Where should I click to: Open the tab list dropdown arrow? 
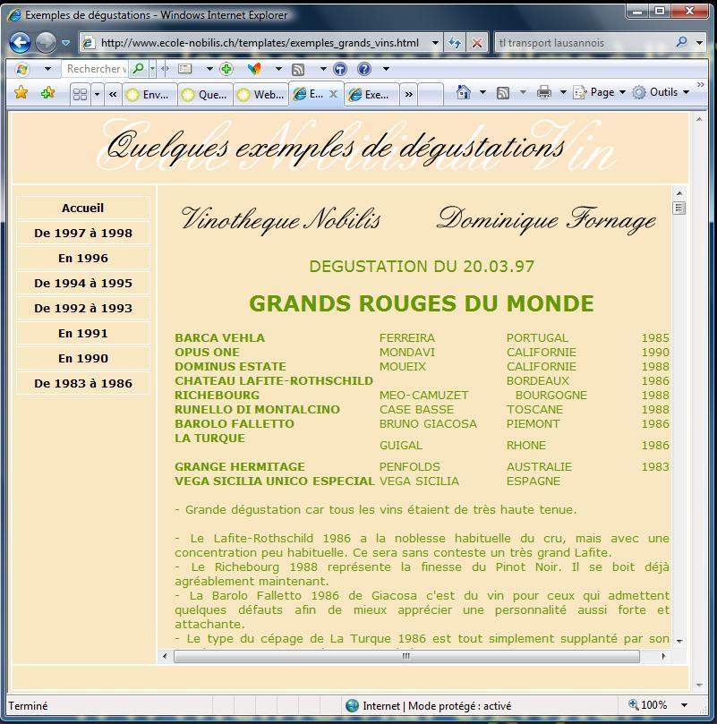pyautogui.click(x=97, y=94)
